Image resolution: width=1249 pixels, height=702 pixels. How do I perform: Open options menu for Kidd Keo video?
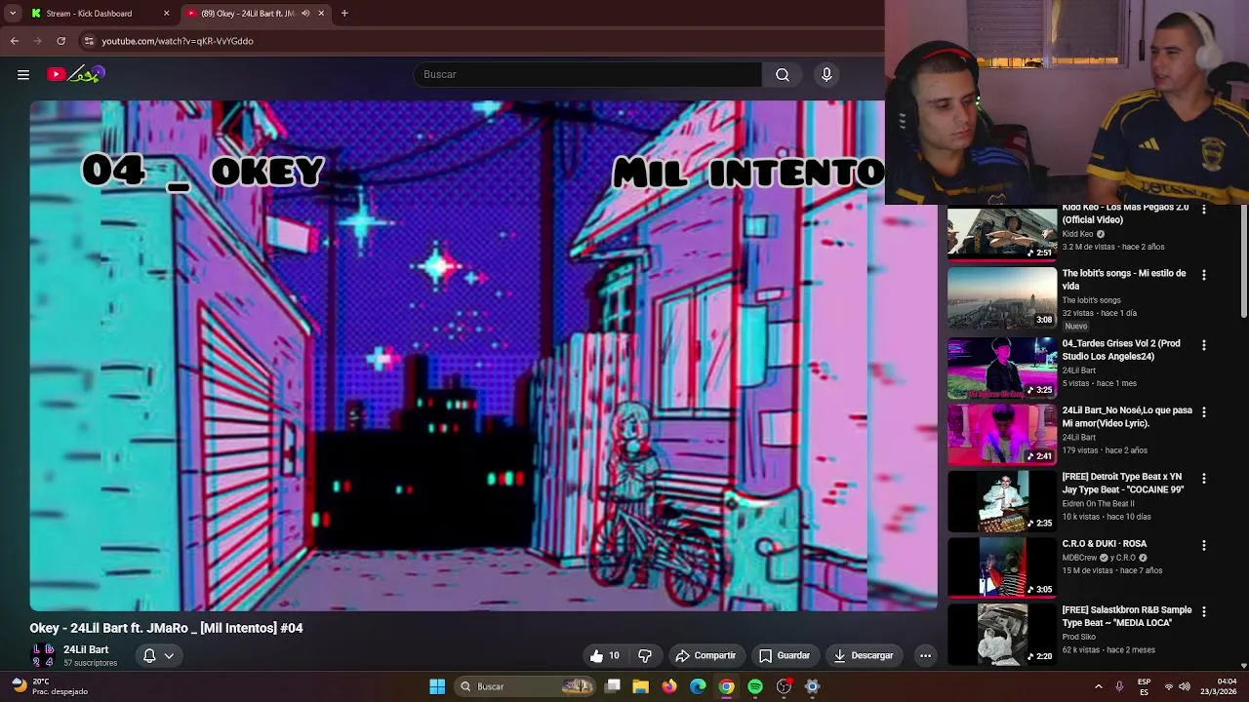[x=1203, y=211]
